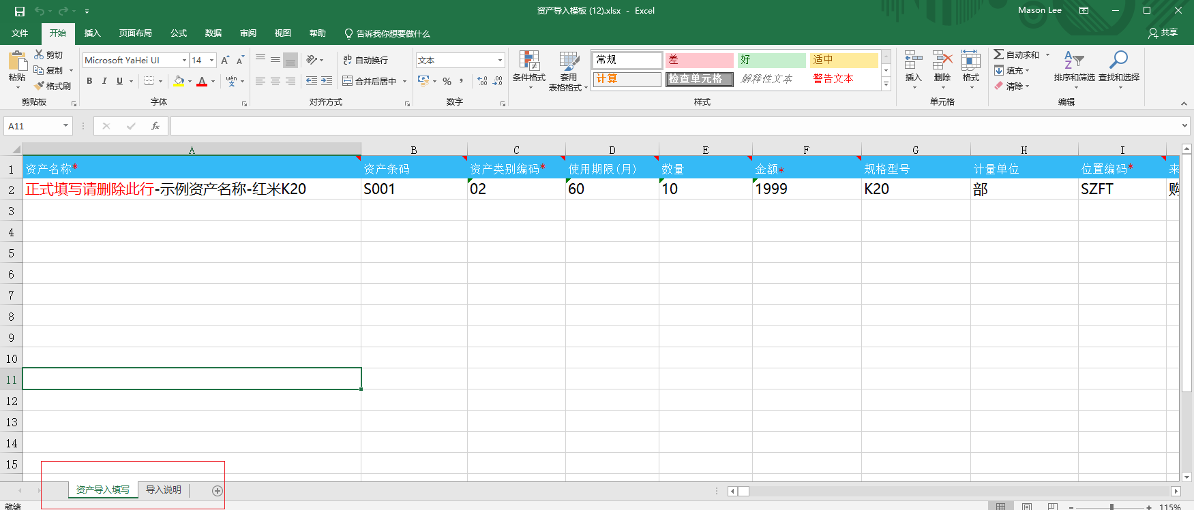Click the insert function fx icon

coord(155,126)
